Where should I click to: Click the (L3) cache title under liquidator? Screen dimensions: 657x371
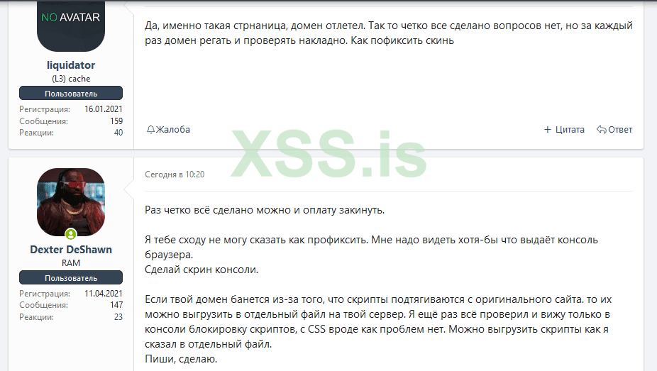pos(71,79)
